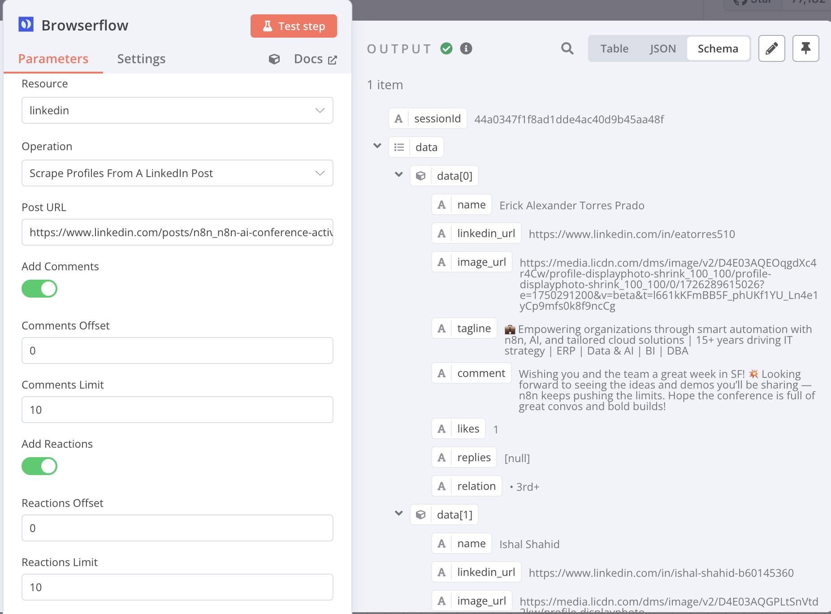831x614 pixels.
Task: Switch output view to JSON
Action: pyautogui.click(x=663, y=48)
